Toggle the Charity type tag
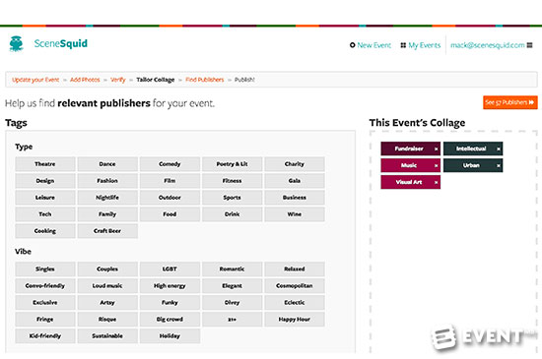 [295, 164]
